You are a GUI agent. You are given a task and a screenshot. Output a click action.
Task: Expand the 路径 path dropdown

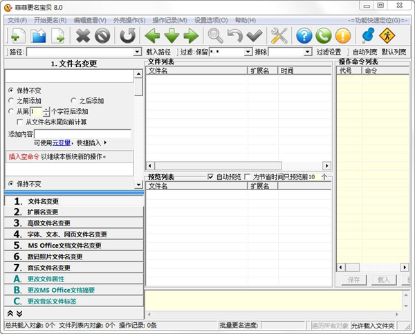point(138,52)
